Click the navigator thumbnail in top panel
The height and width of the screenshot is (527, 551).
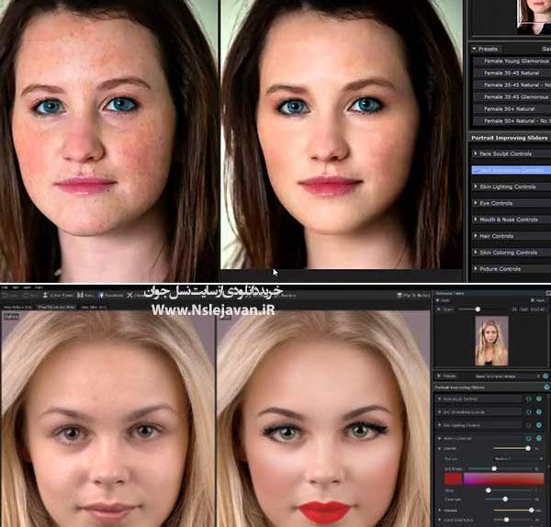tap(534, 17)
